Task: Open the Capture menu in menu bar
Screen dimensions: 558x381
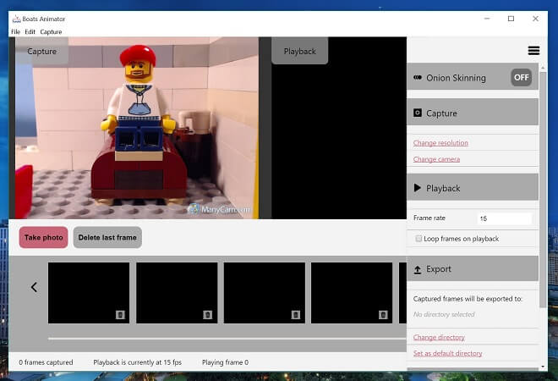Action: (51, 31)
